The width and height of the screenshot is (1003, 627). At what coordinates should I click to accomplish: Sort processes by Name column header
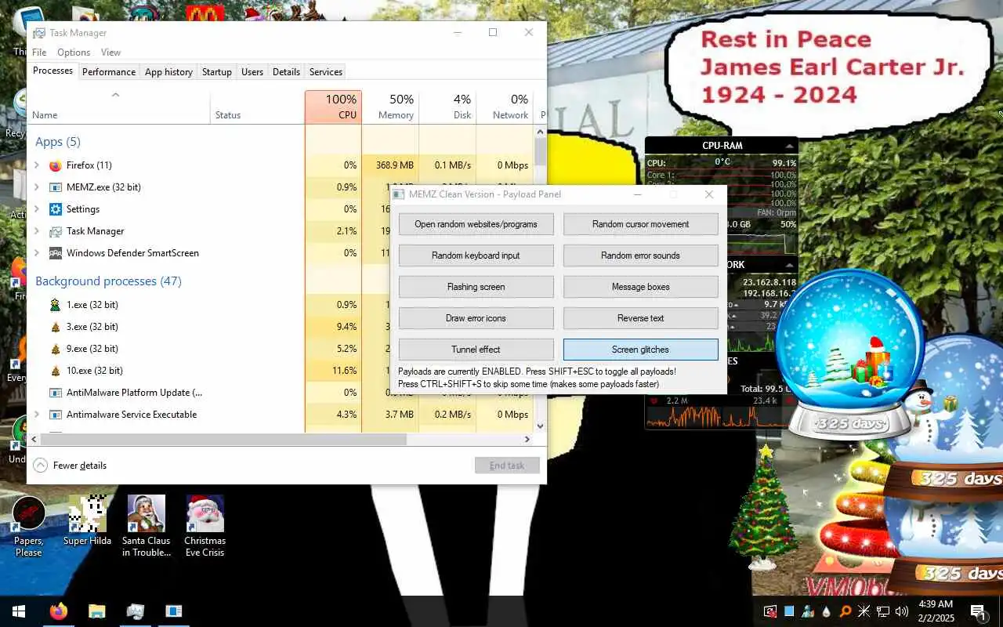coord(118,107)
